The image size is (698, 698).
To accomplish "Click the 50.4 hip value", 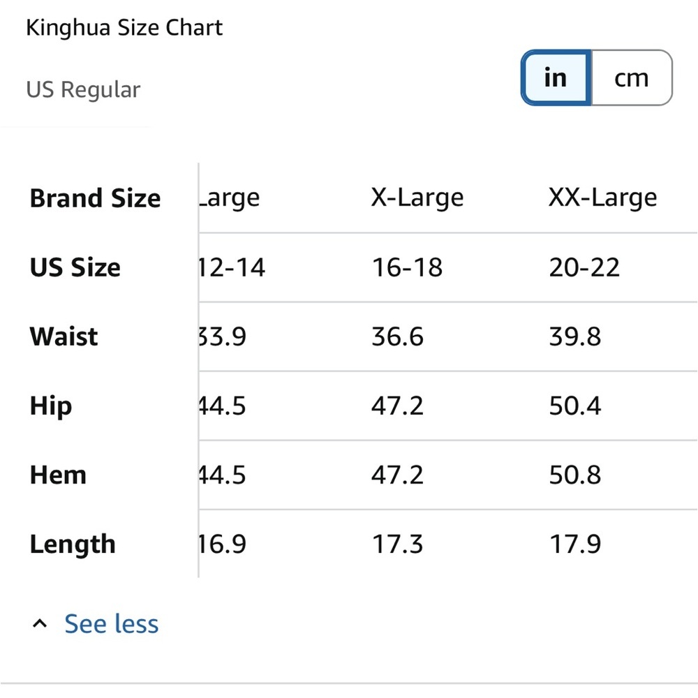I will [x=574, y=406].
